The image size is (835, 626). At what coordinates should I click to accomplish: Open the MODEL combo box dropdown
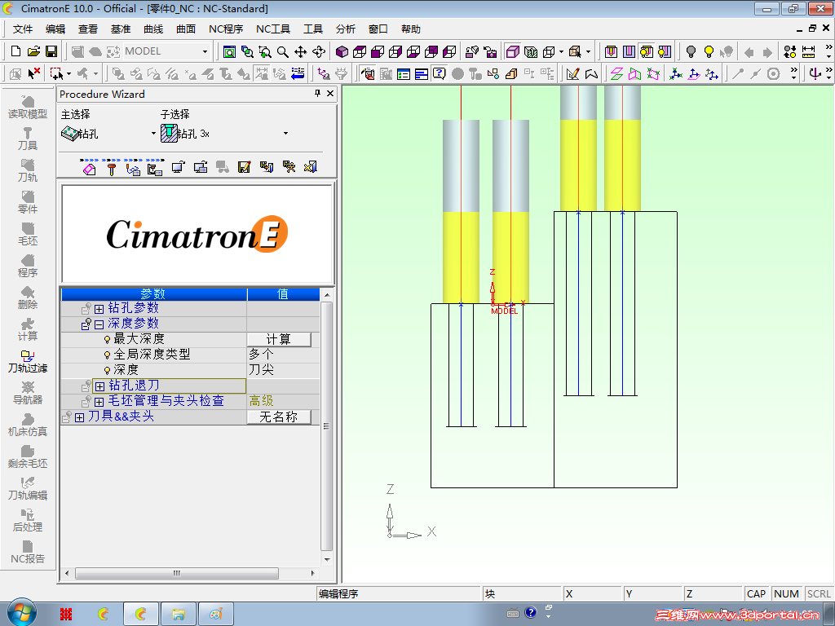pos(205,51)
